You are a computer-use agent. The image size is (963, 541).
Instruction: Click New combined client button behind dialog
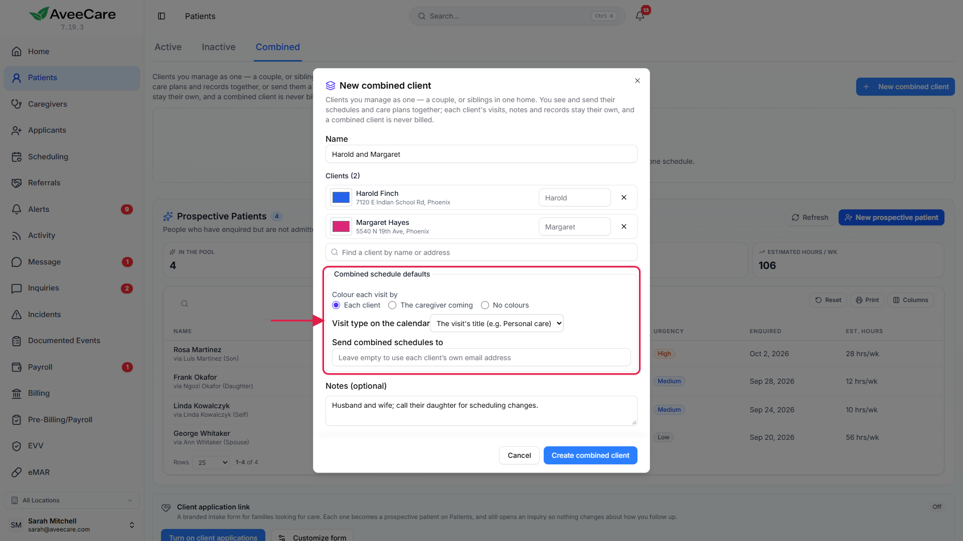click(905, 87)
